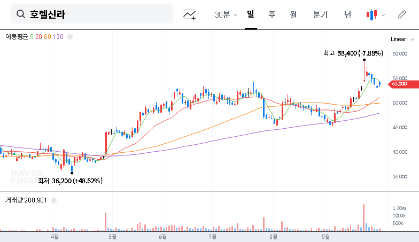The height and width of the screenshot is (242, 419).
Task: Click the 50,000 price axis label
Action: point(400,103)
